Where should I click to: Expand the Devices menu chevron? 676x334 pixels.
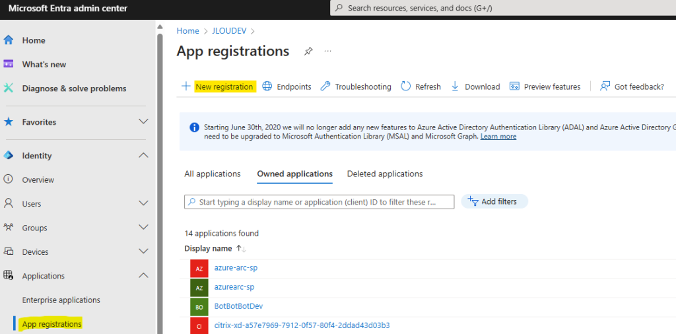click(x=143, y=251)
